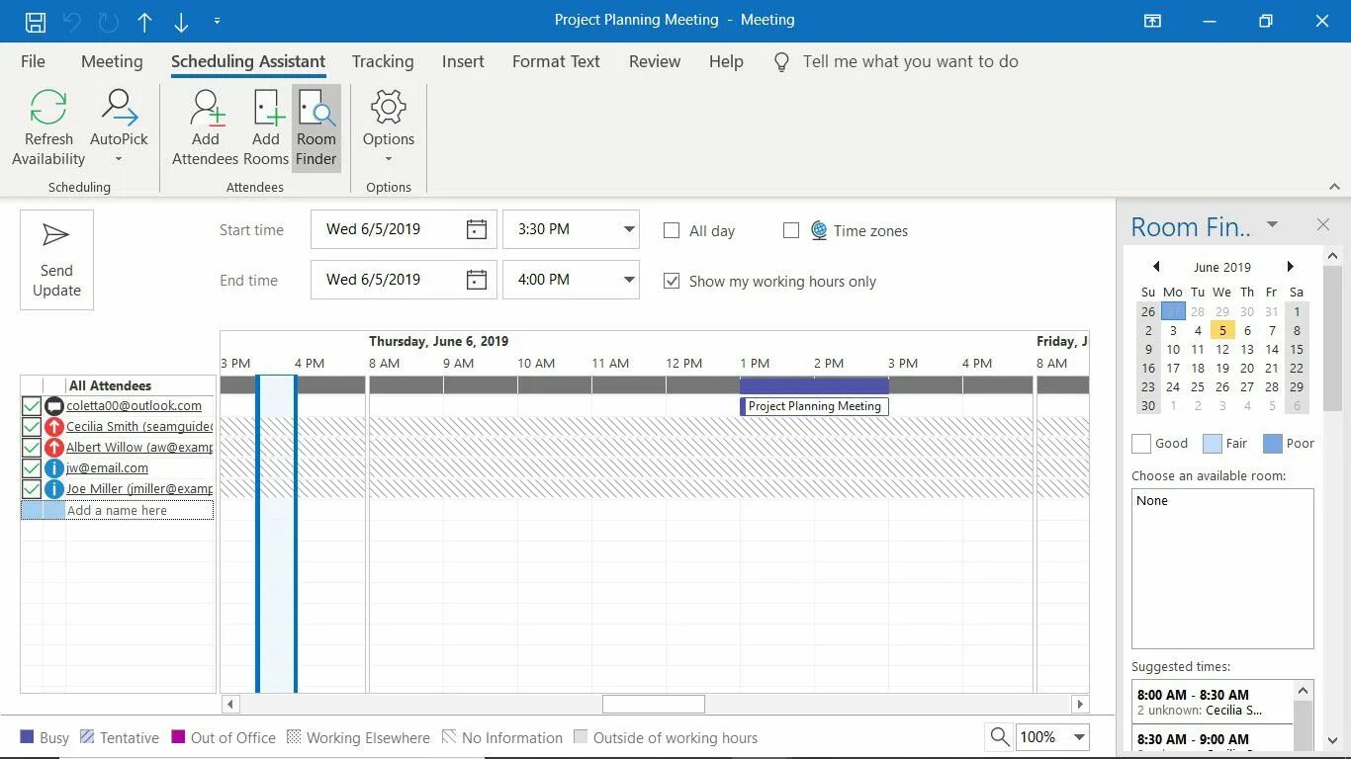Uncheck coletta00@outlook.com attendee checkbox
Image resolution: width=1351 pixels, height=759 pixels.
tap(32, 406)
